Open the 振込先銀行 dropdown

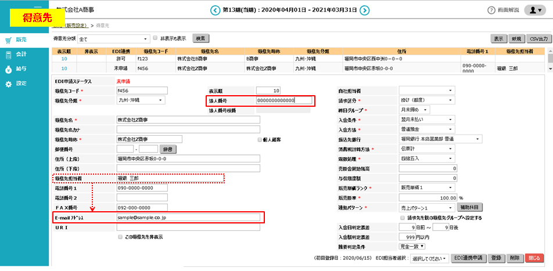(440, 139)
